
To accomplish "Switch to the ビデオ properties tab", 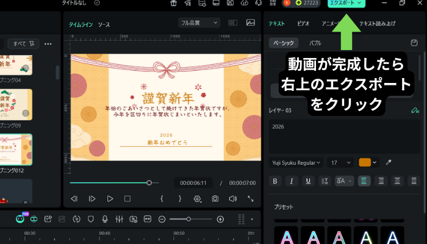I will pos(303,24).
